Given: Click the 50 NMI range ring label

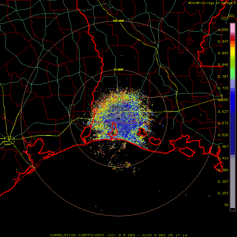Looking at the screenshot, I should (x=118, y=70).
